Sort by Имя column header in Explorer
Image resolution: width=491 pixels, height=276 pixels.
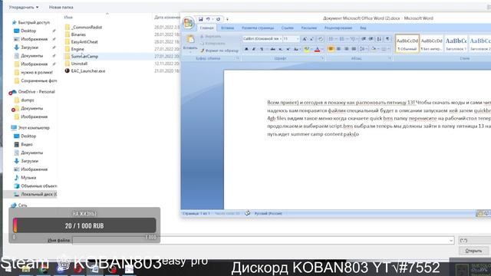point(68,18)
